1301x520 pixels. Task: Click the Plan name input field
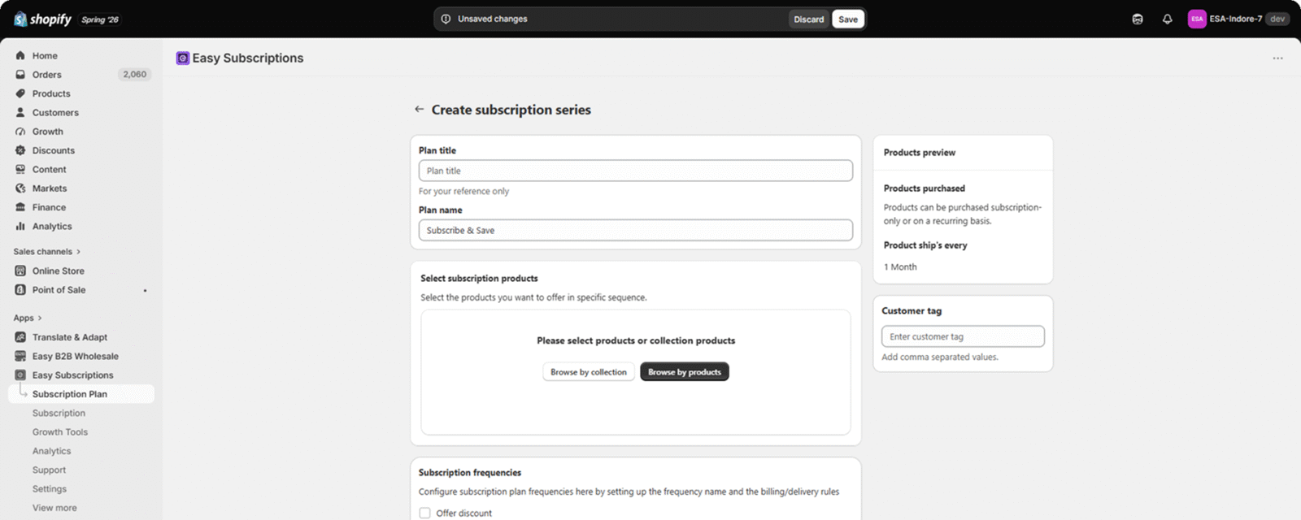coord(636,230)
